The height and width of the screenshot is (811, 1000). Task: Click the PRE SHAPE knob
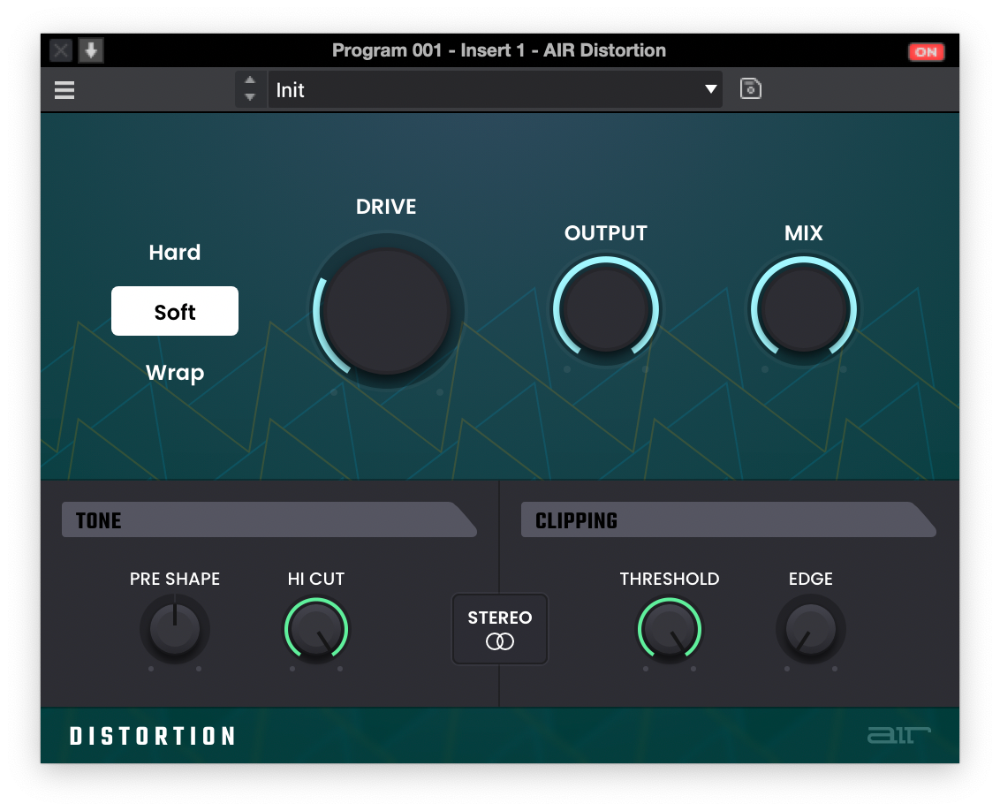point(175,629)
